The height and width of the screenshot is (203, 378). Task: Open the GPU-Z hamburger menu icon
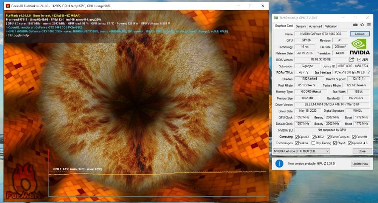[x=369, y=25]
